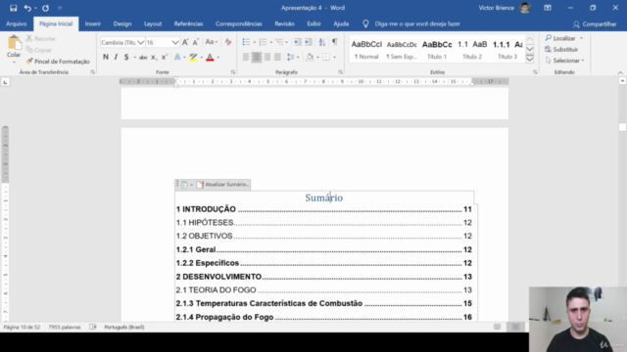Toggle superscript formatting
The image size is (627, 352).
(164, 57)
